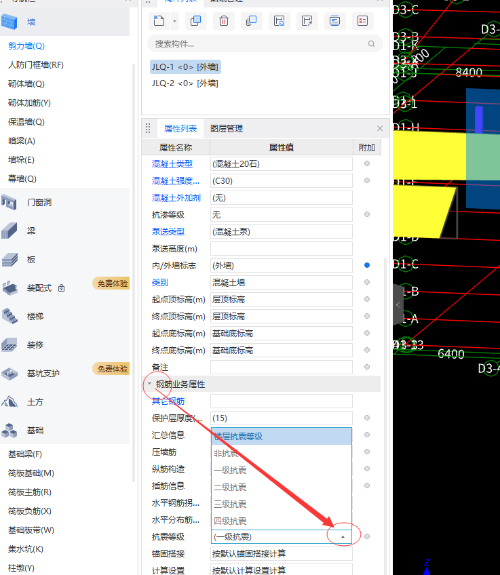Viewport: 500px width, 575px height.
Task: Click the 免费体验 badge next to 装配式
Action: coord(111,283)
